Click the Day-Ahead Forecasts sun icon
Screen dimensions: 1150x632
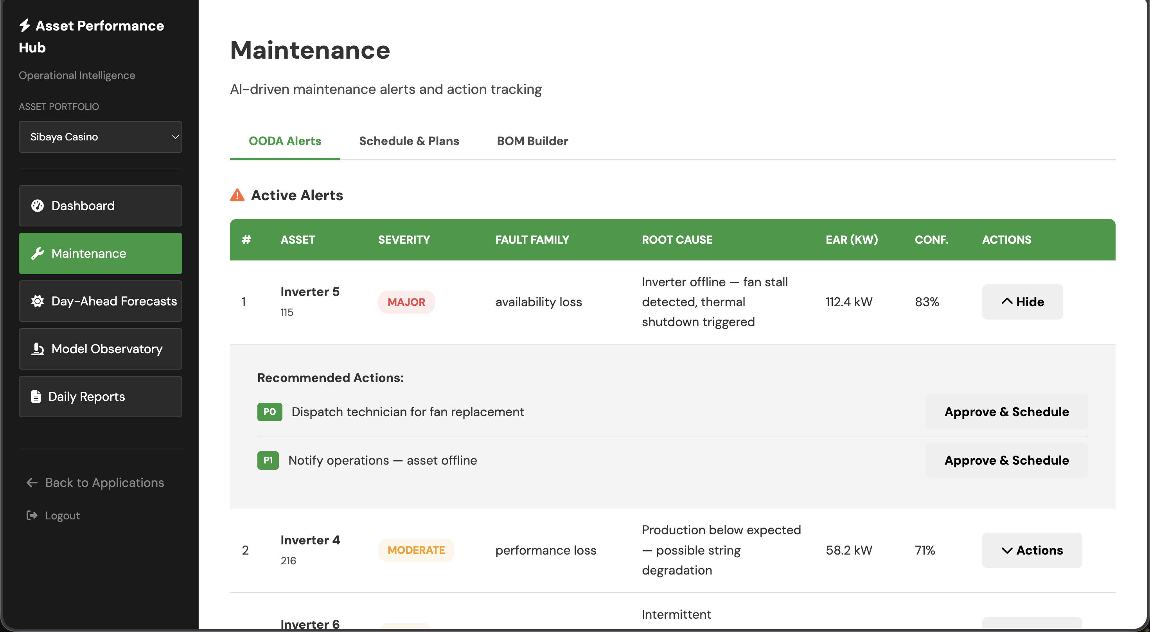[x=38, y=301]
